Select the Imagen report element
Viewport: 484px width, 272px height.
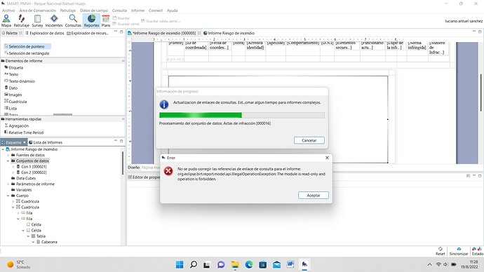tap(13, 95)
